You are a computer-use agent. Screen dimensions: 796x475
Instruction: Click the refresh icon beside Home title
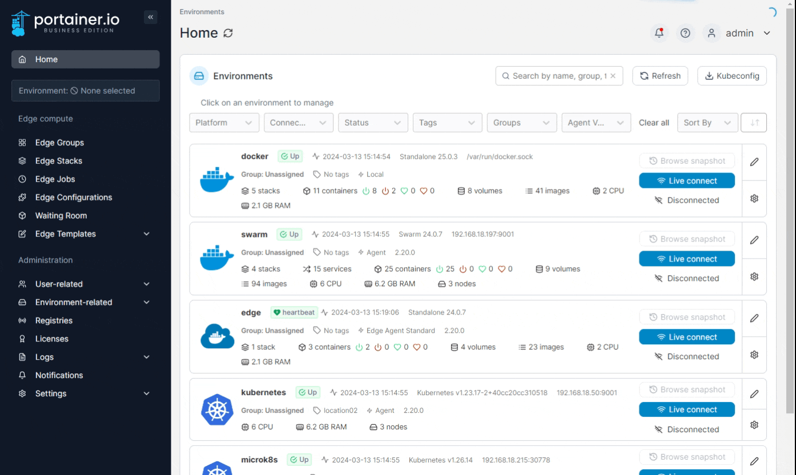coord(228,34)
